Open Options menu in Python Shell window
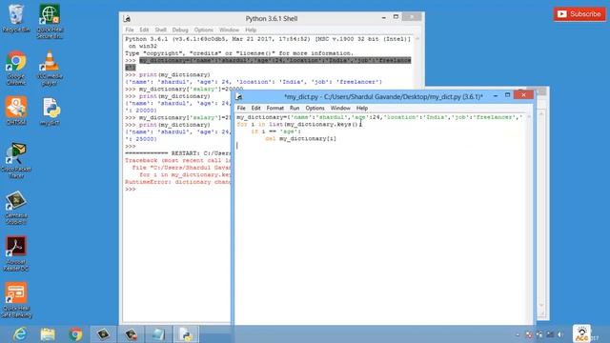The width and height of the screenshot is (610, 343). tap(204, 30)
